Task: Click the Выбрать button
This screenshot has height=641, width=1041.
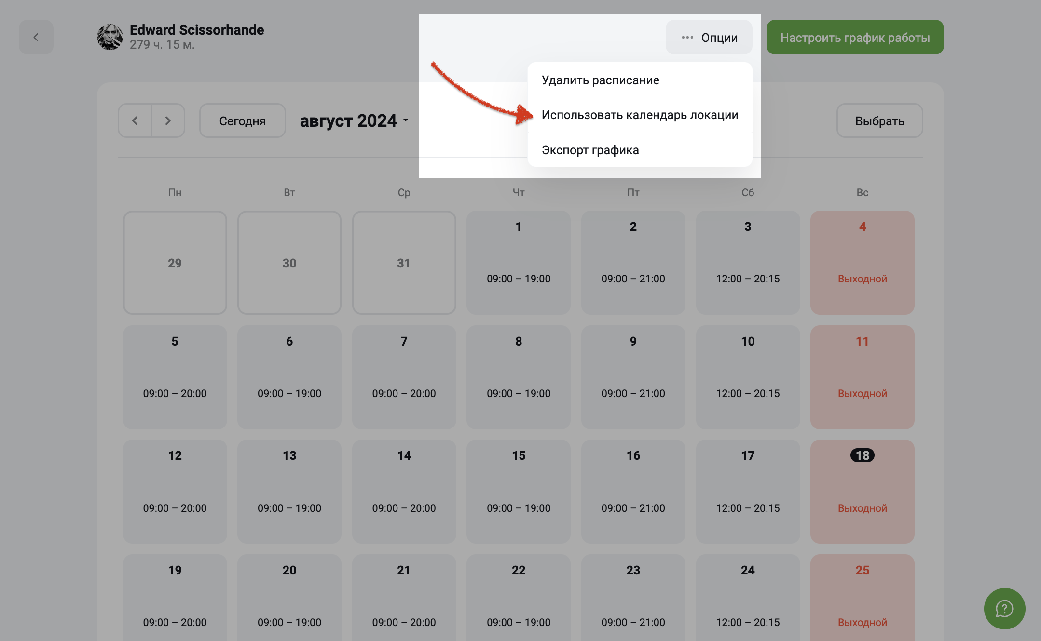Action: click(x=879, y=120)
